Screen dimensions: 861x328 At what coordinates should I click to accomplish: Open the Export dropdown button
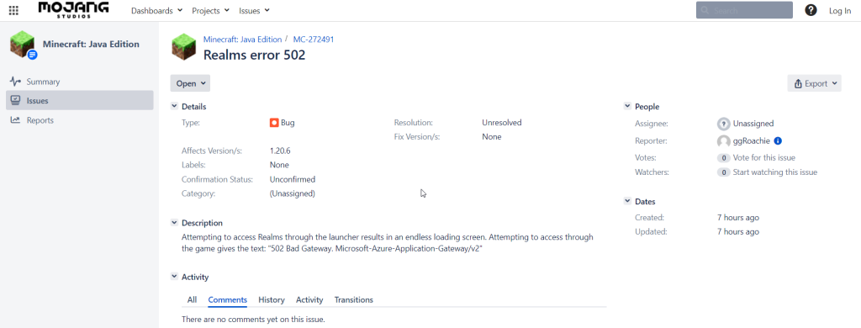[814, 84]
